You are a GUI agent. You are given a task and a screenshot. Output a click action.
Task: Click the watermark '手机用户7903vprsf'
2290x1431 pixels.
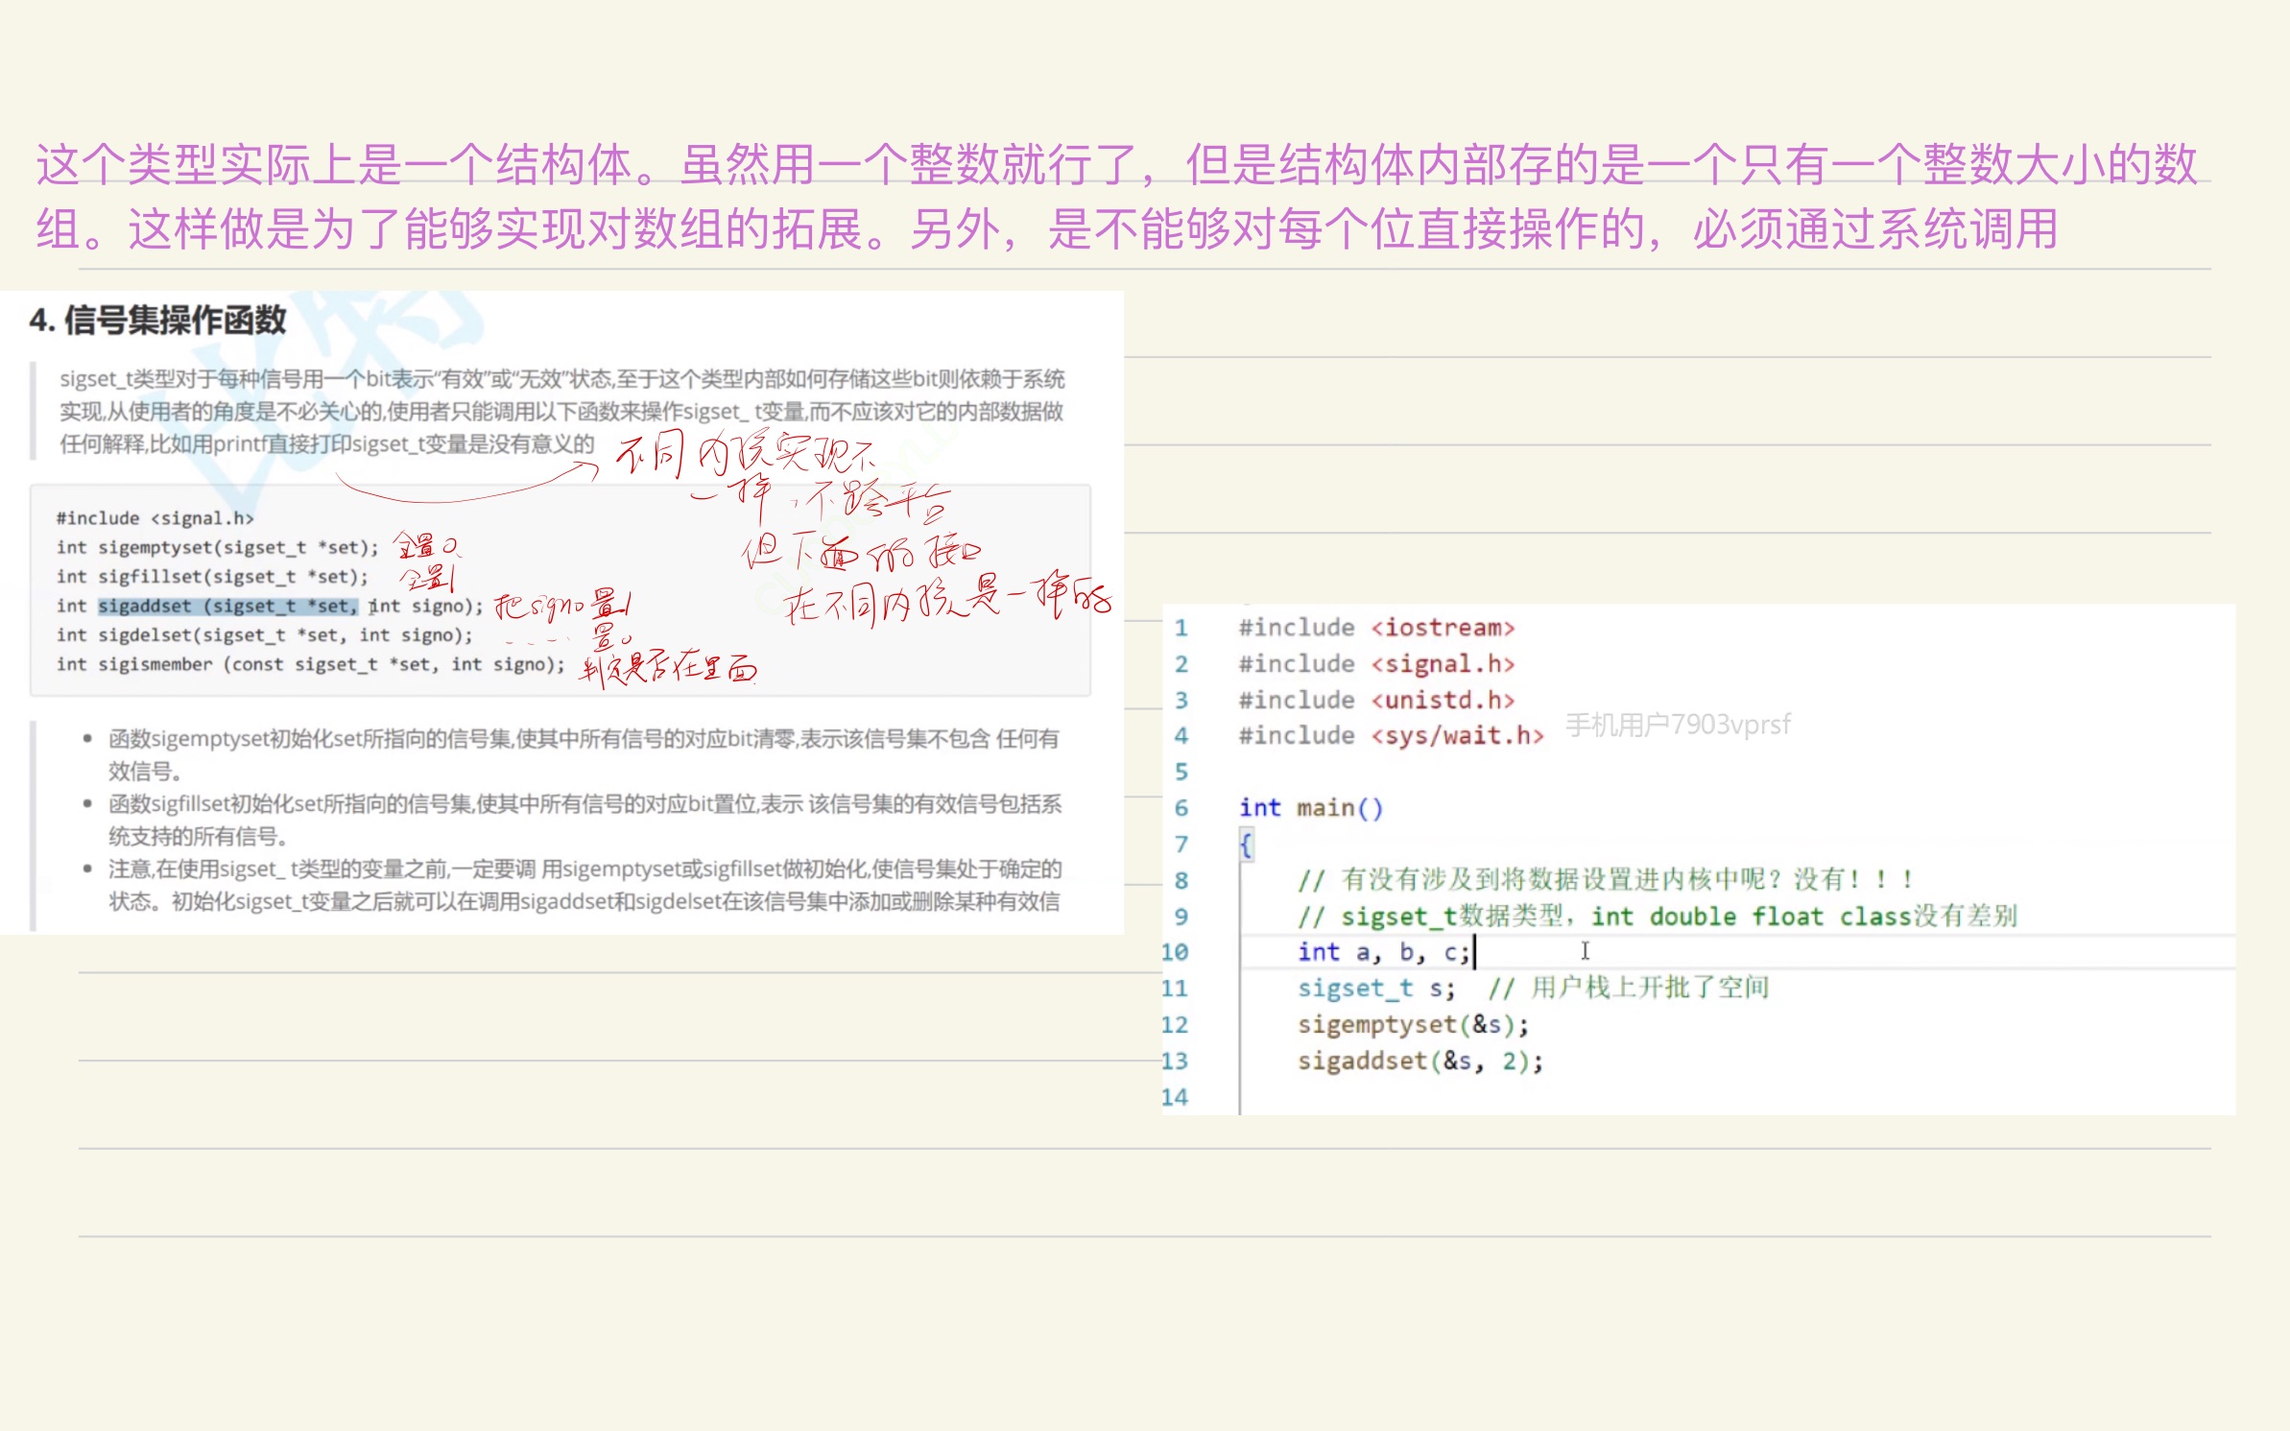[1677, 725]
